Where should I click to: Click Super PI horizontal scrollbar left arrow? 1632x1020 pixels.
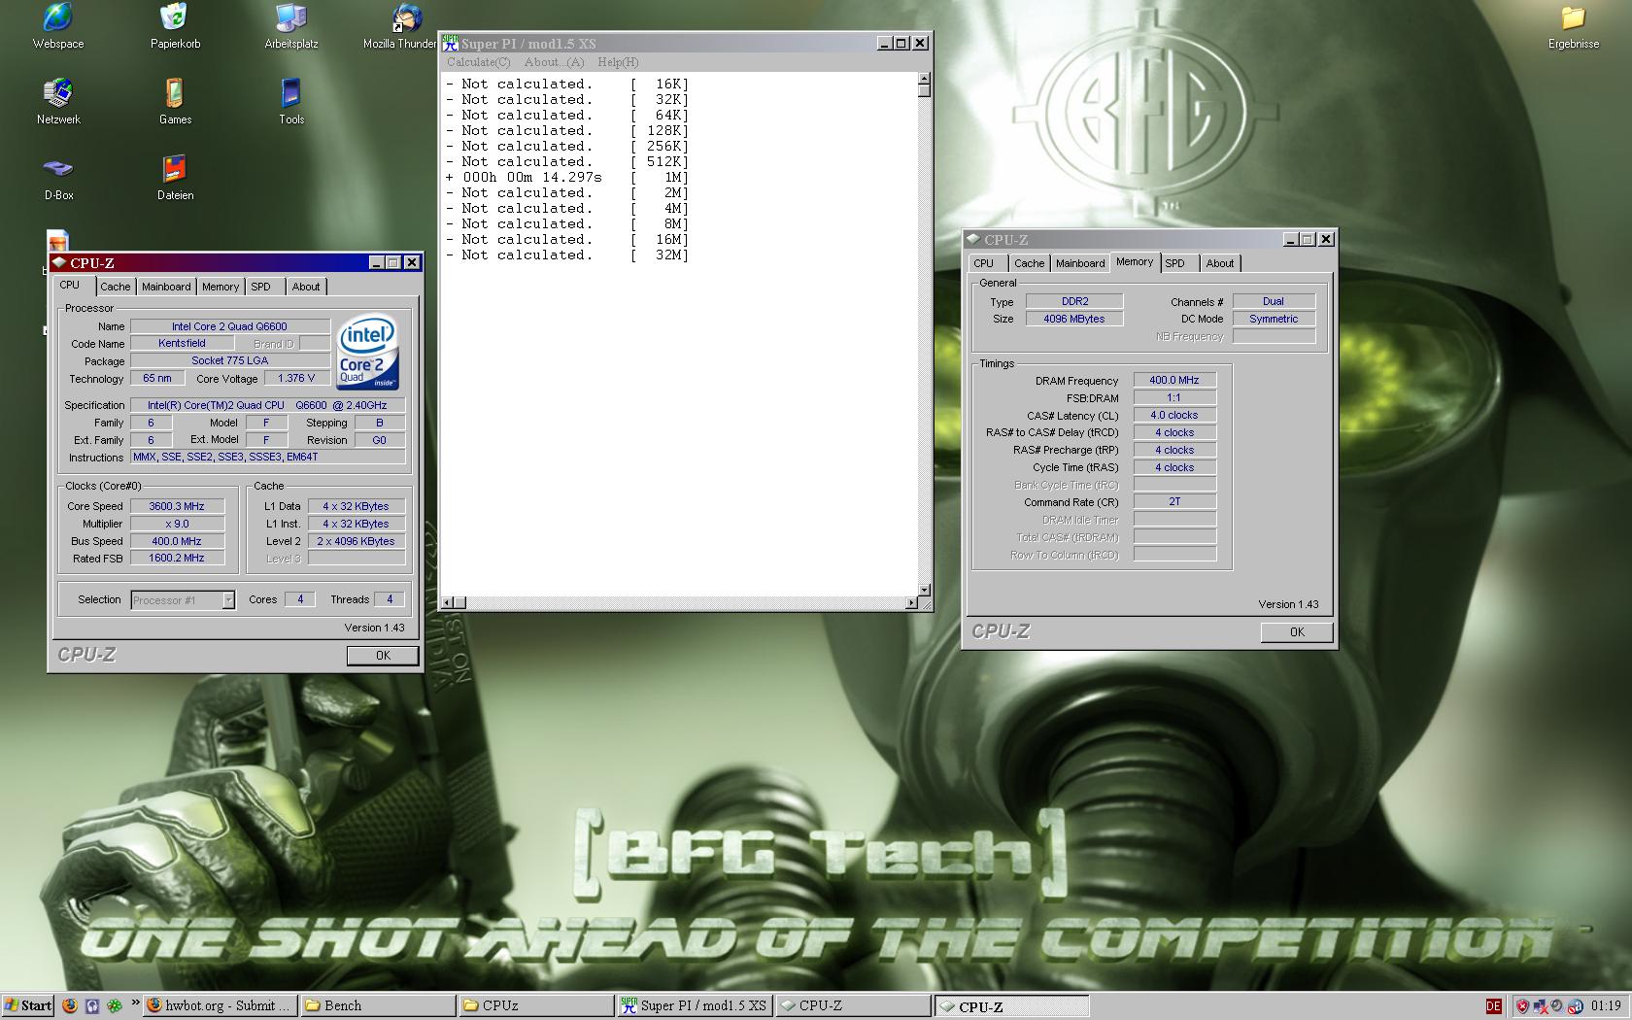coord(448,603)
